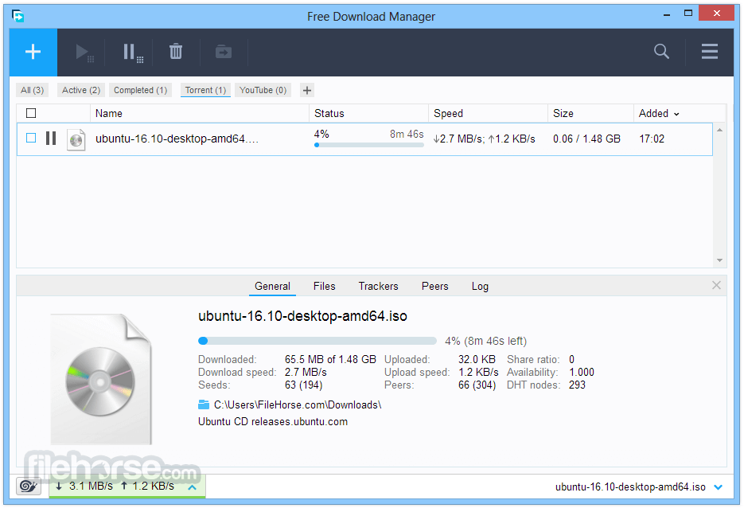This screenshot has width=744, height=508.
Task: Expand the ubuntu-16.10 status bar file chevron
Action: coord(719,487)
